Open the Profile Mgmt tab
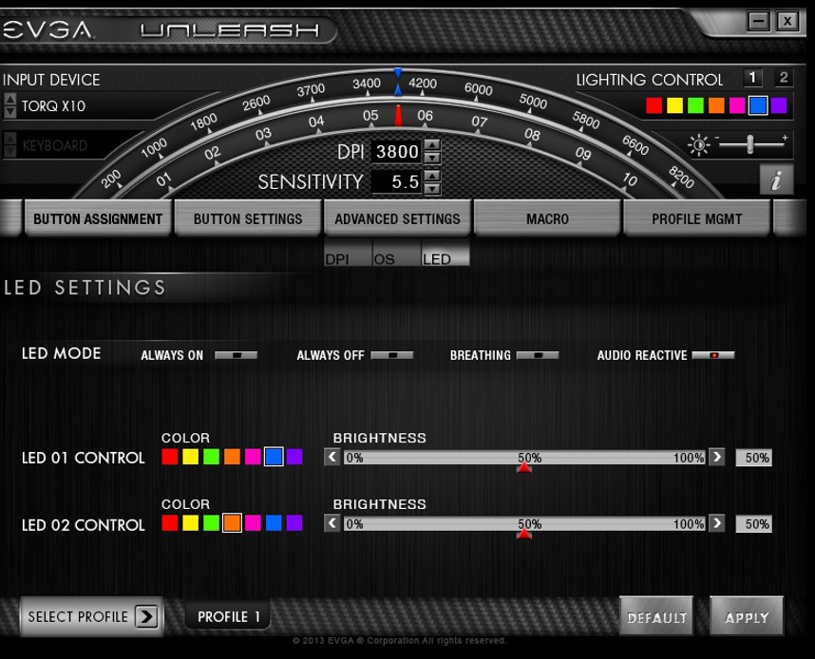815x659 pixels. click(696, 218)
